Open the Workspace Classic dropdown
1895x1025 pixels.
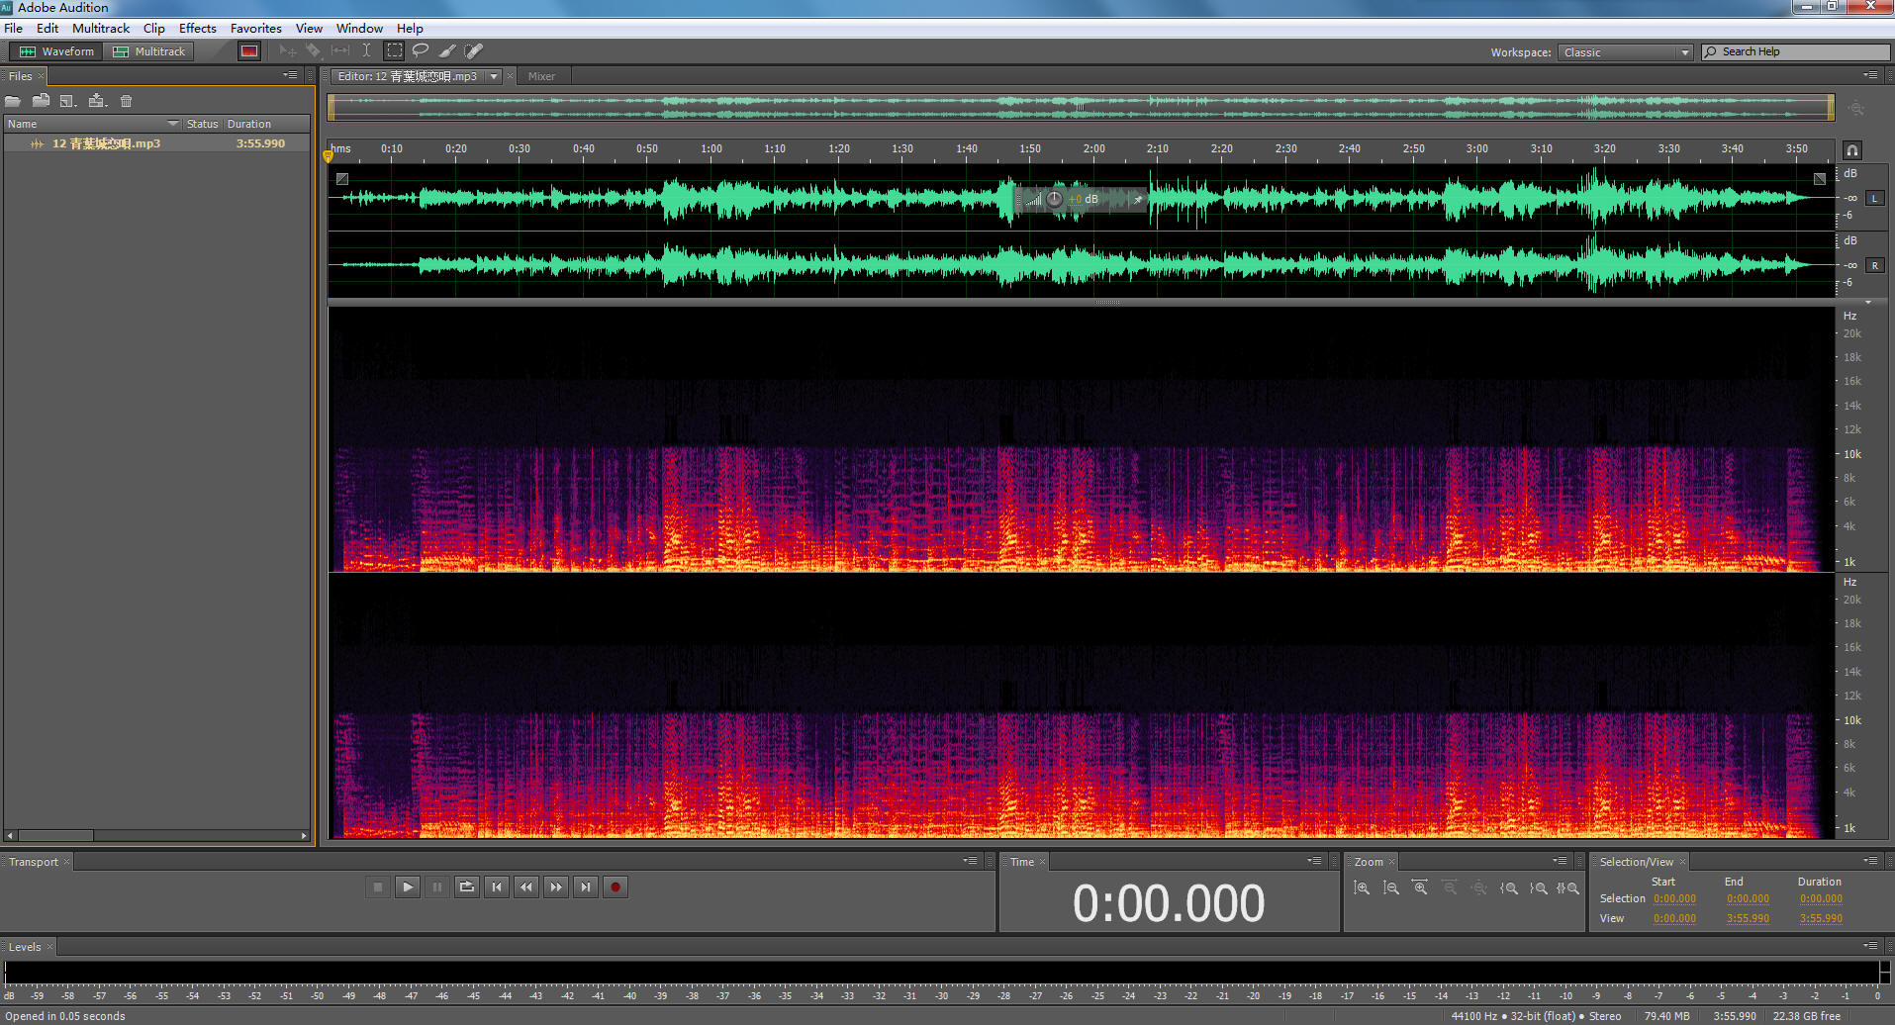1625,52
